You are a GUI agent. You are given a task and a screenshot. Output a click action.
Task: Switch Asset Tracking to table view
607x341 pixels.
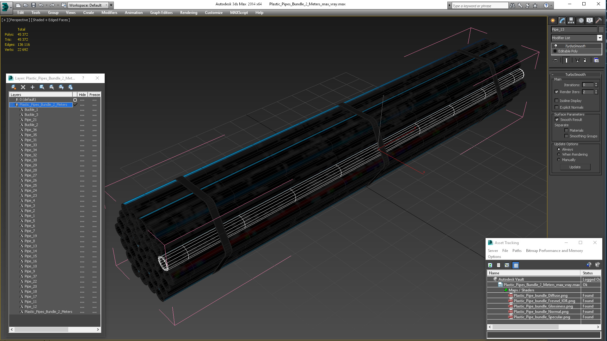click(x=516, y=265)
